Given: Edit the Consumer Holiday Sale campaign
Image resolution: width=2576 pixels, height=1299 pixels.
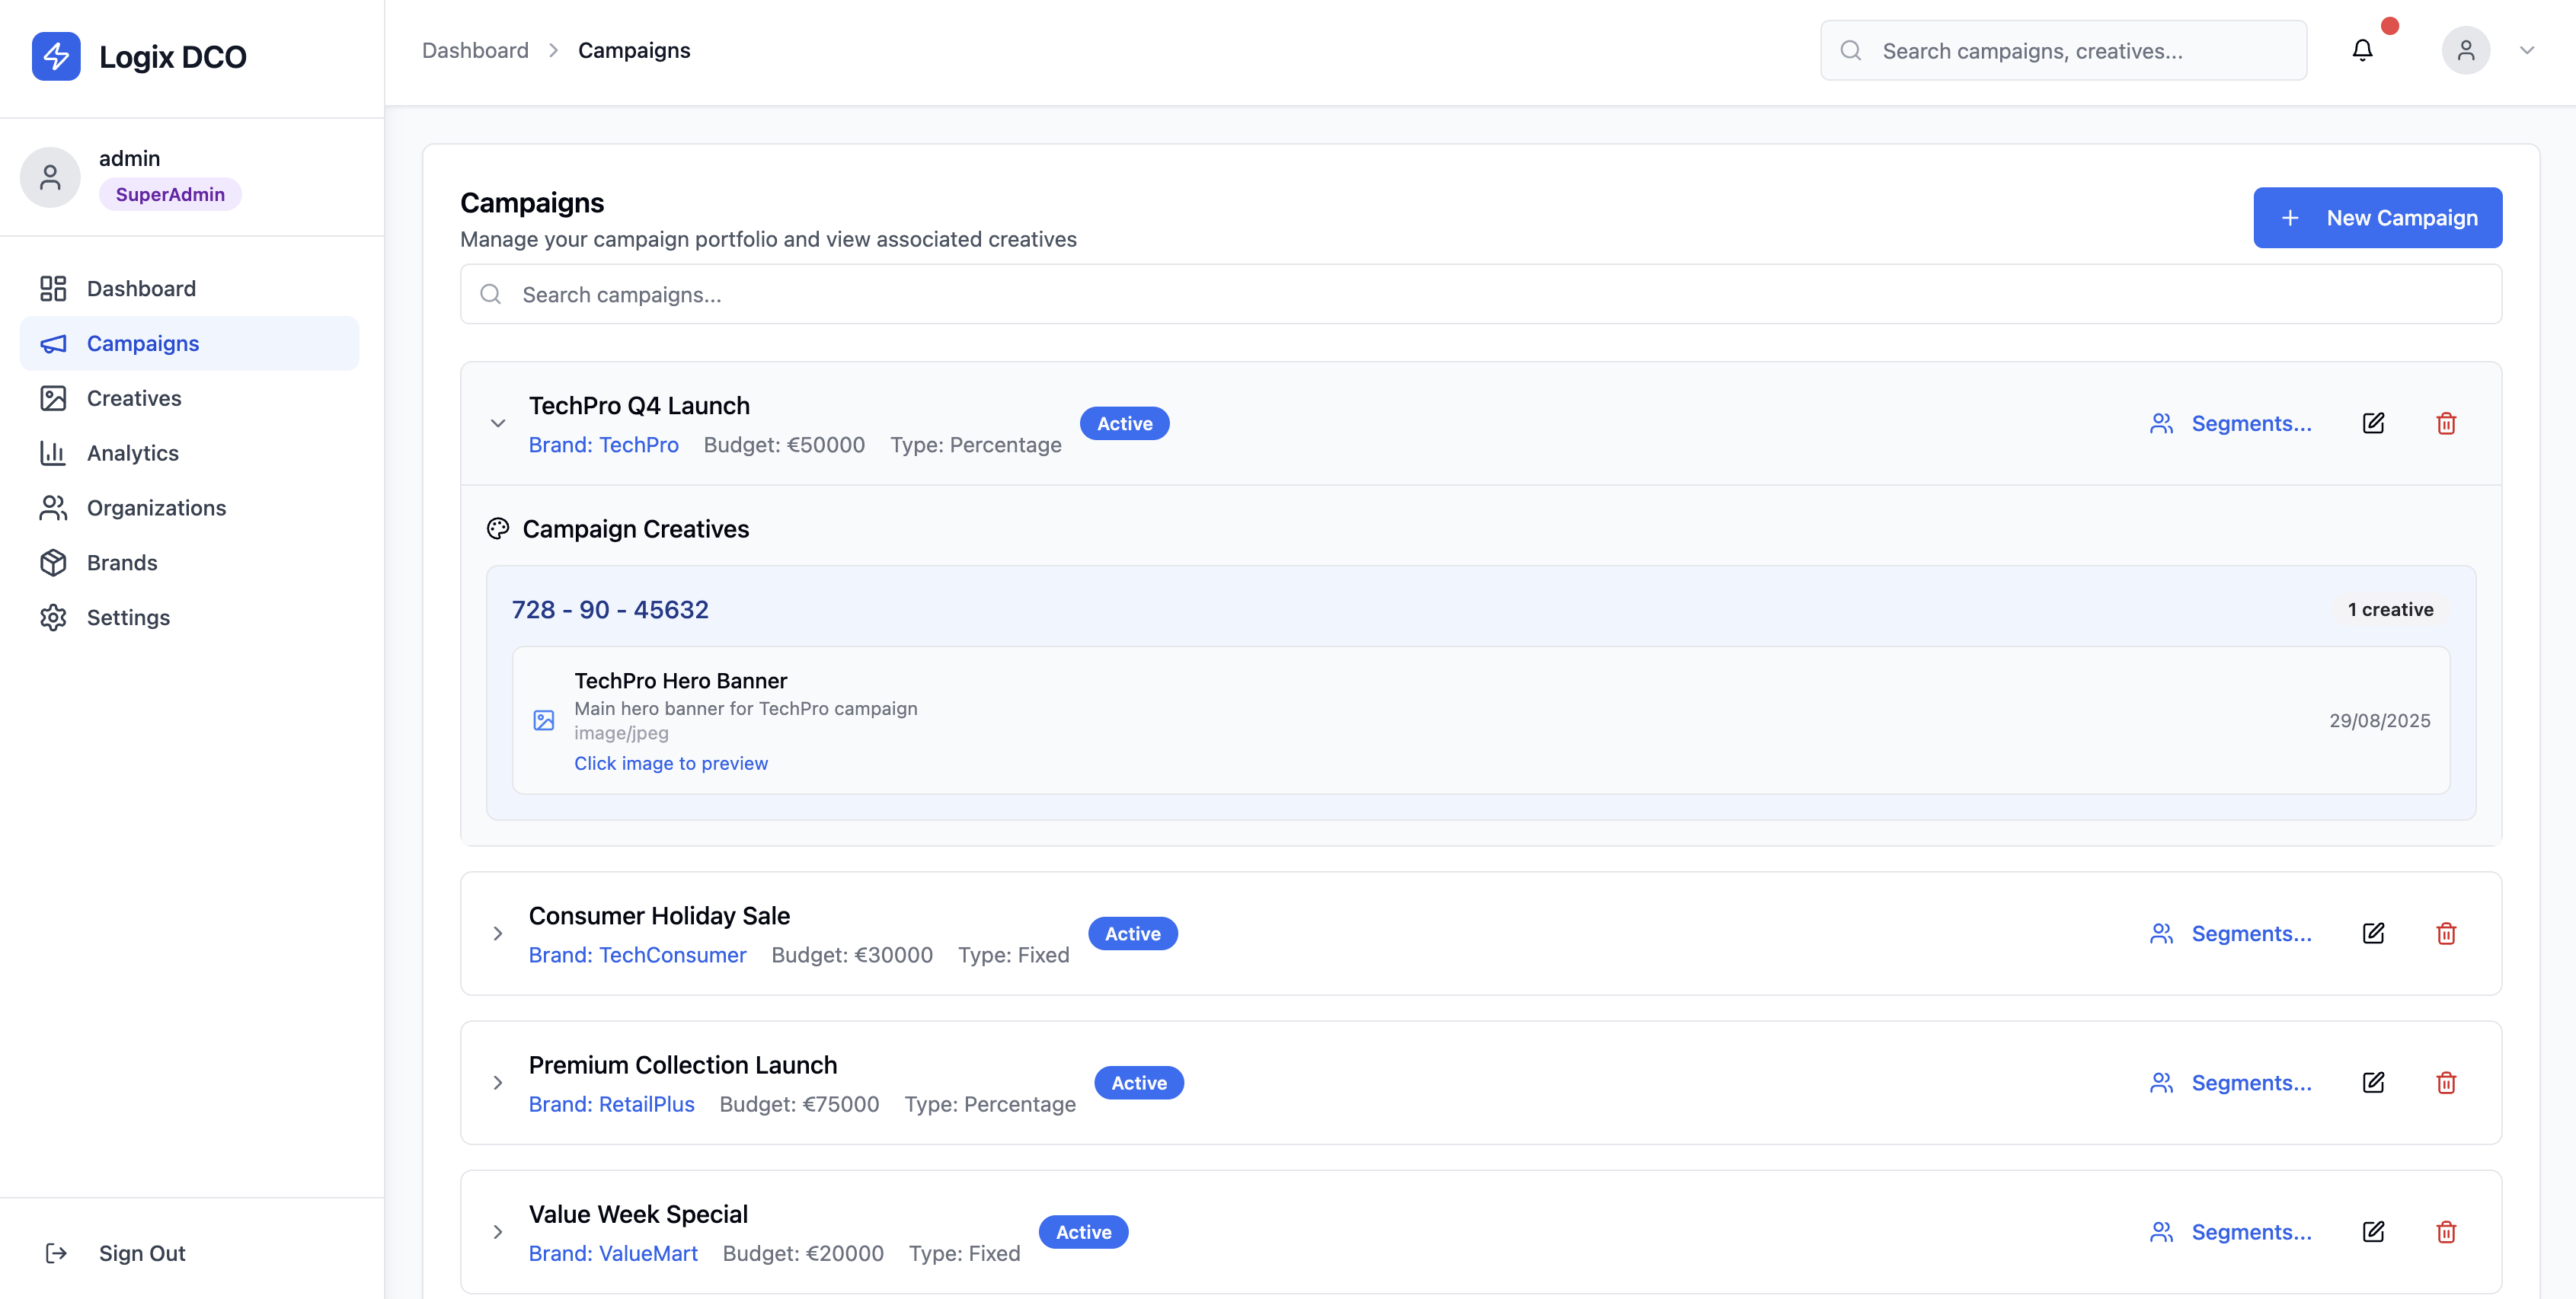Looking at the screenshot, I should [2373, 933].
